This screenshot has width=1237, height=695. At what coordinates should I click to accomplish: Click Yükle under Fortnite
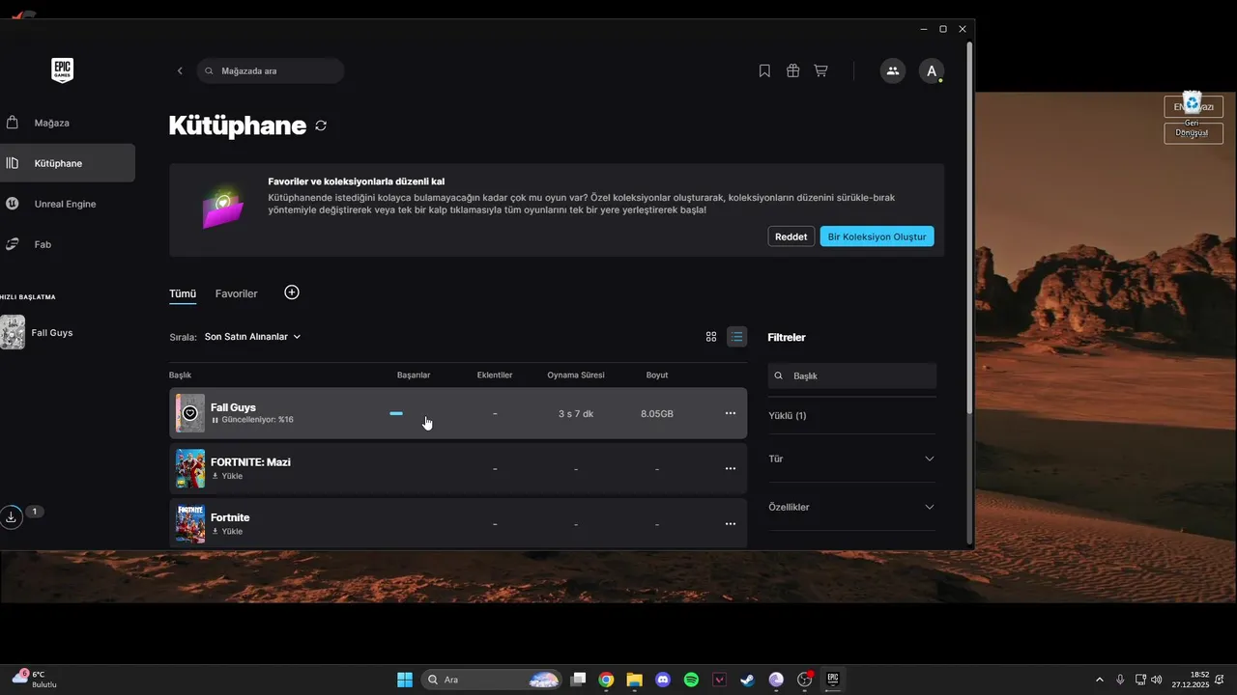click(227, 531)
